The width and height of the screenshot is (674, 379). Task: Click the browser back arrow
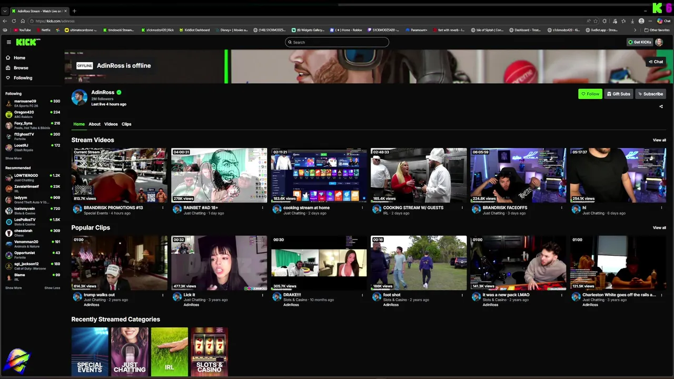click(x=5, y=21)
